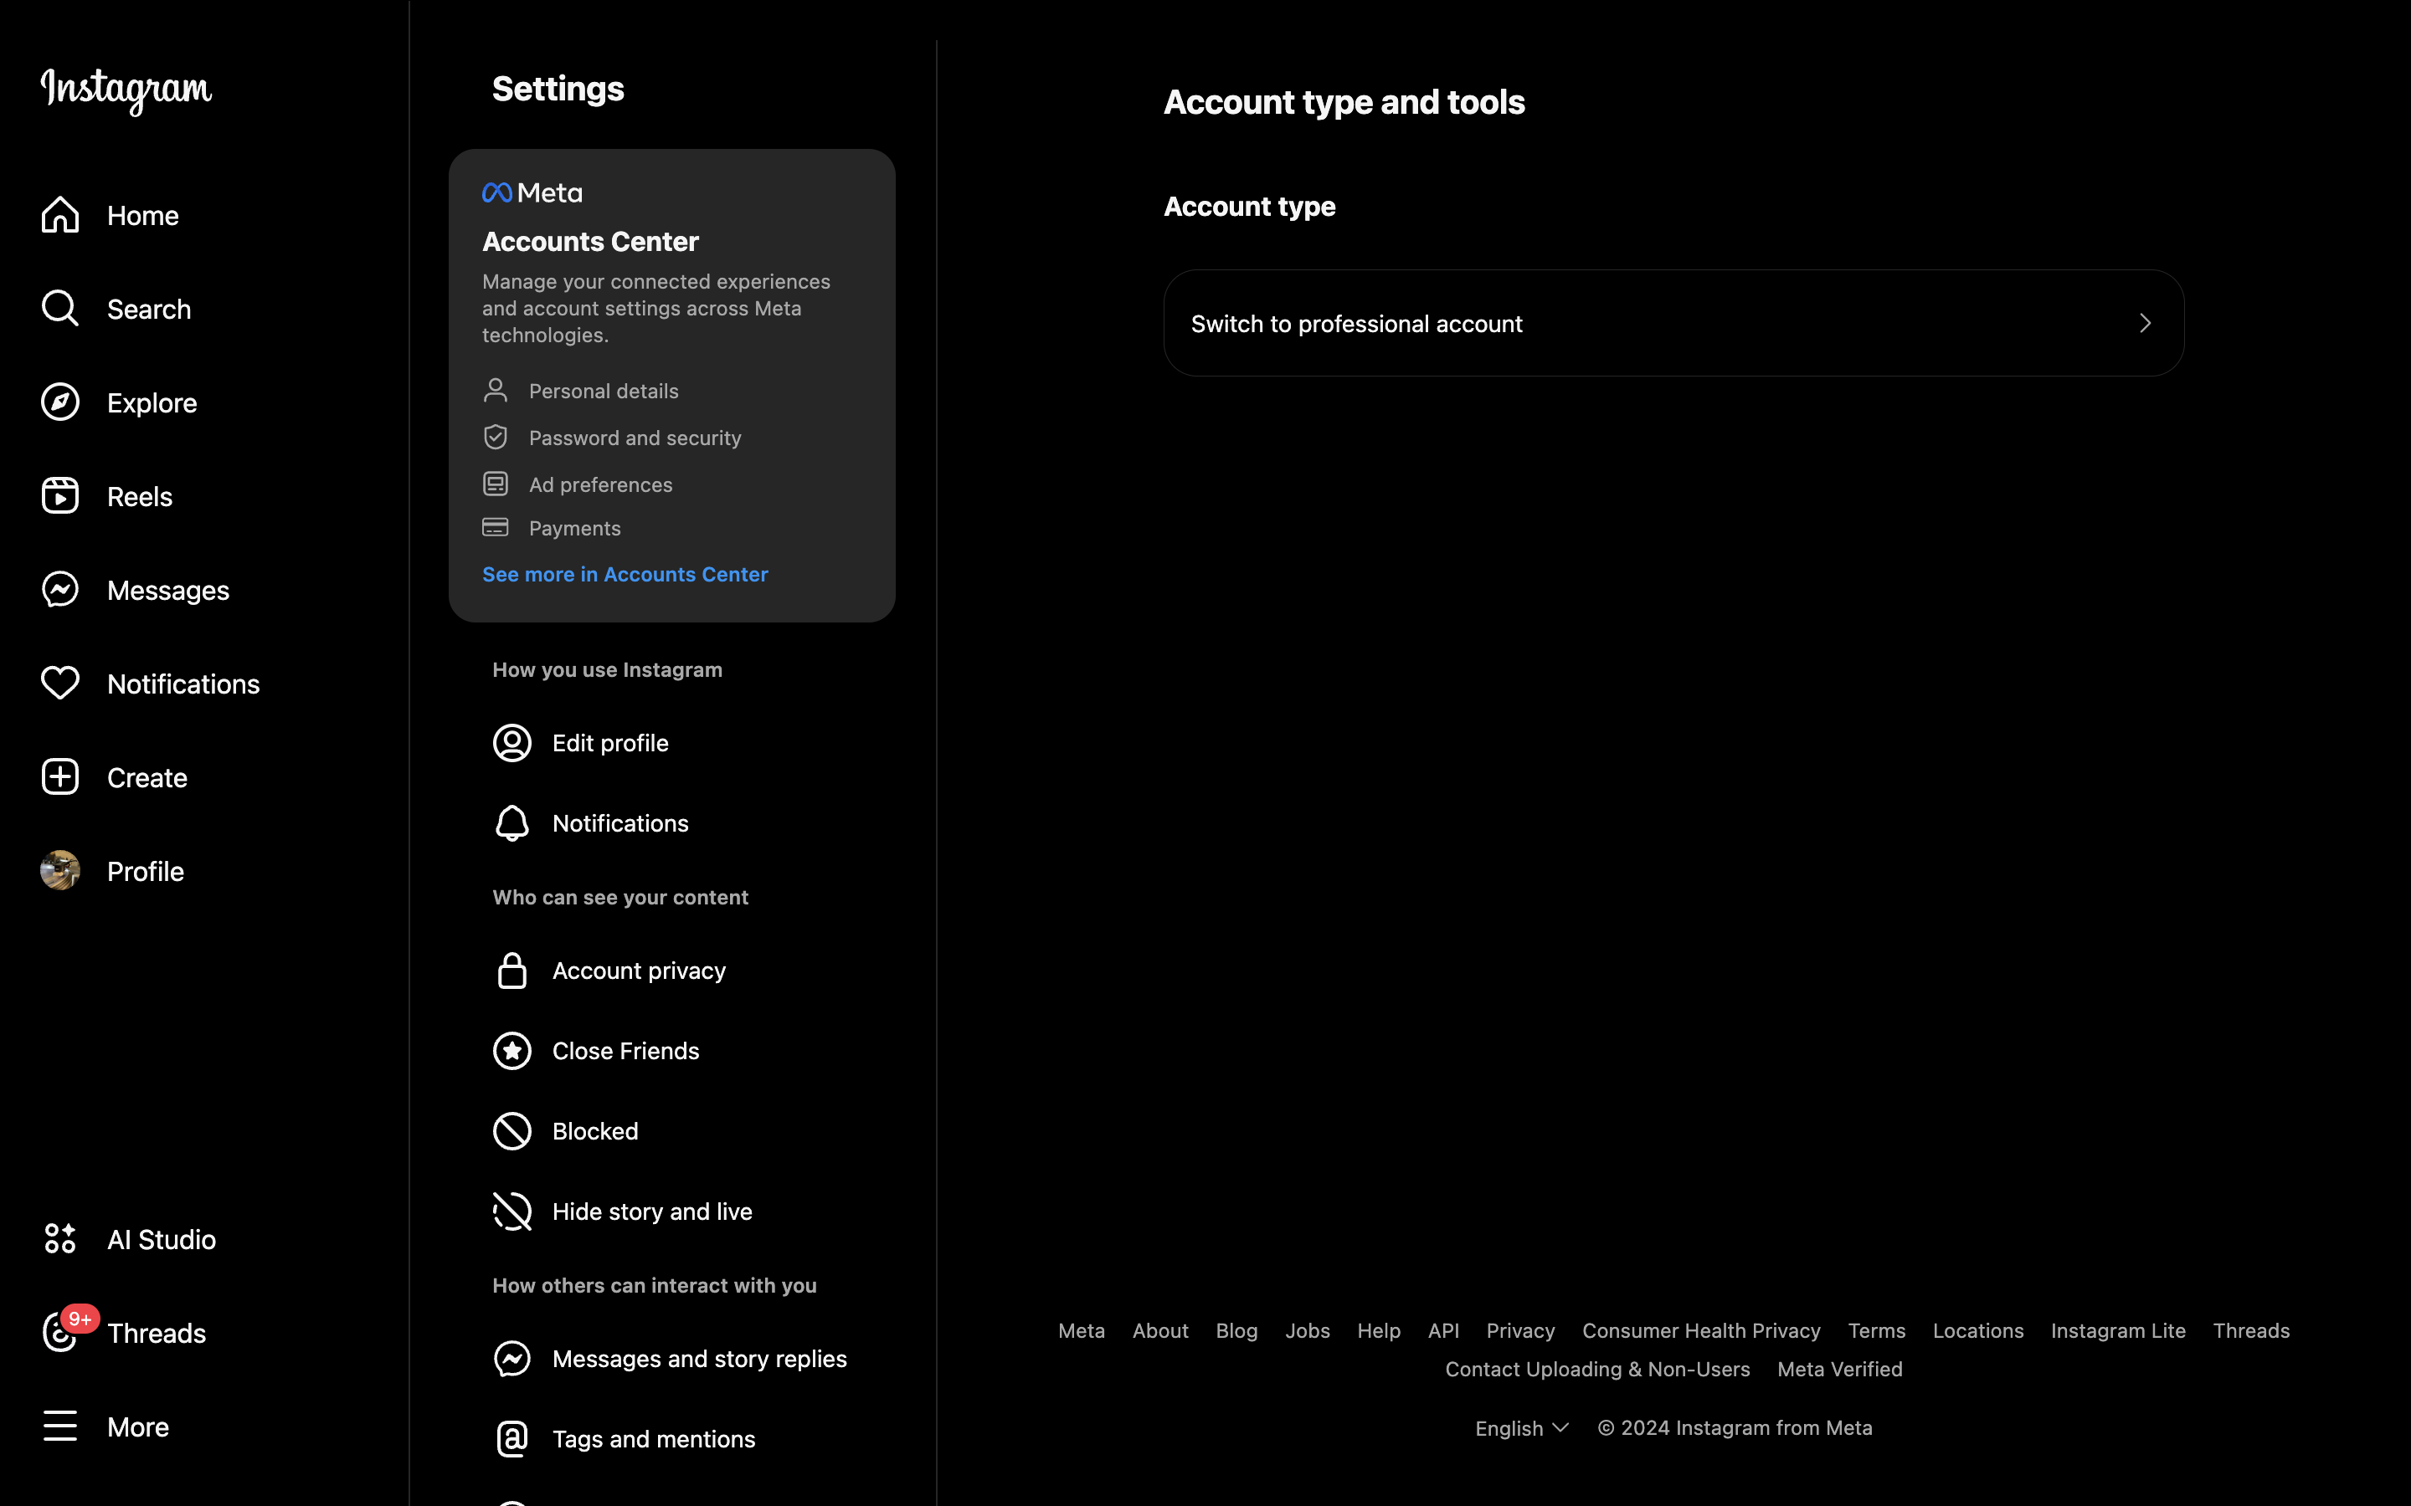Click the Meta logo in Accounts Center
Viewport: 2411px width, 1506px height.
(x=532, y=193)
